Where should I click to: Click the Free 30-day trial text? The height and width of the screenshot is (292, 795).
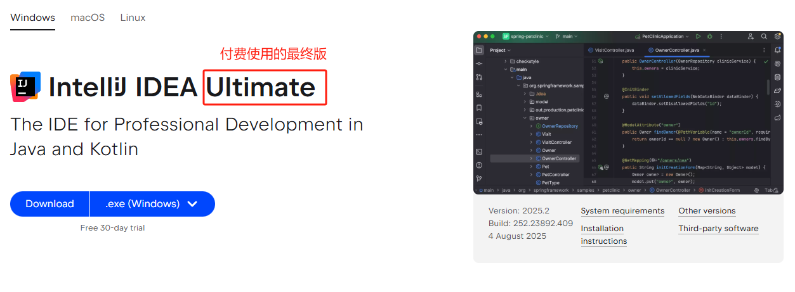click(x=113, y=227)
